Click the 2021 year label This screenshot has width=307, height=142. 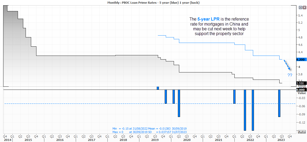point(219,140)
